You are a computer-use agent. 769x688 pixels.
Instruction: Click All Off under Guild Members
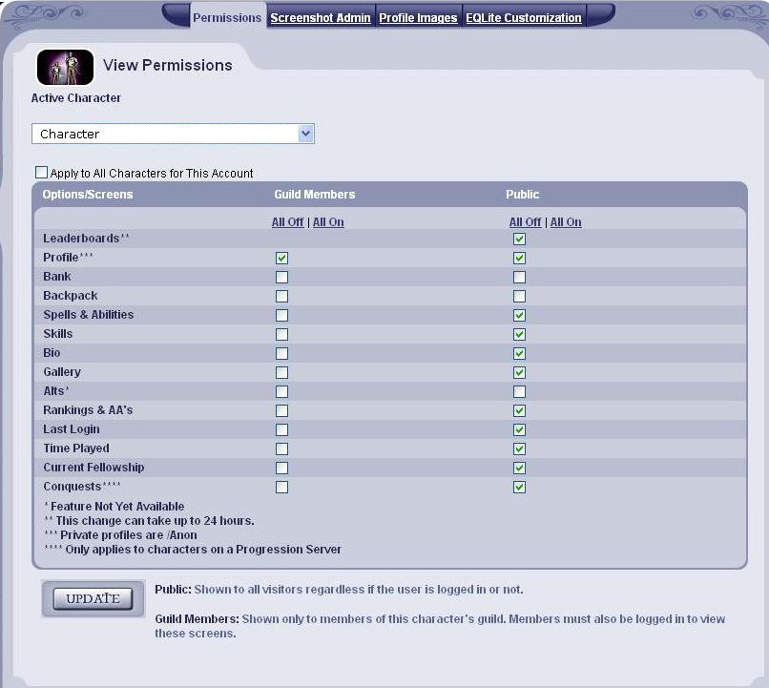point(287,222)
